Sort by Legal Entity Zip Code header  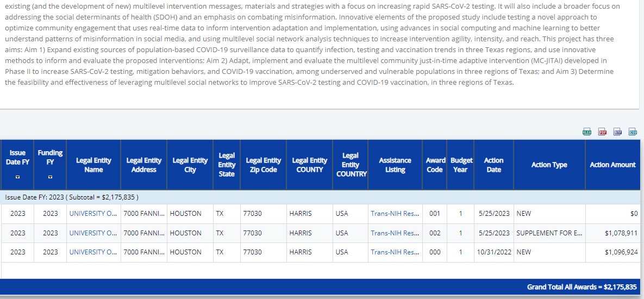263,165
